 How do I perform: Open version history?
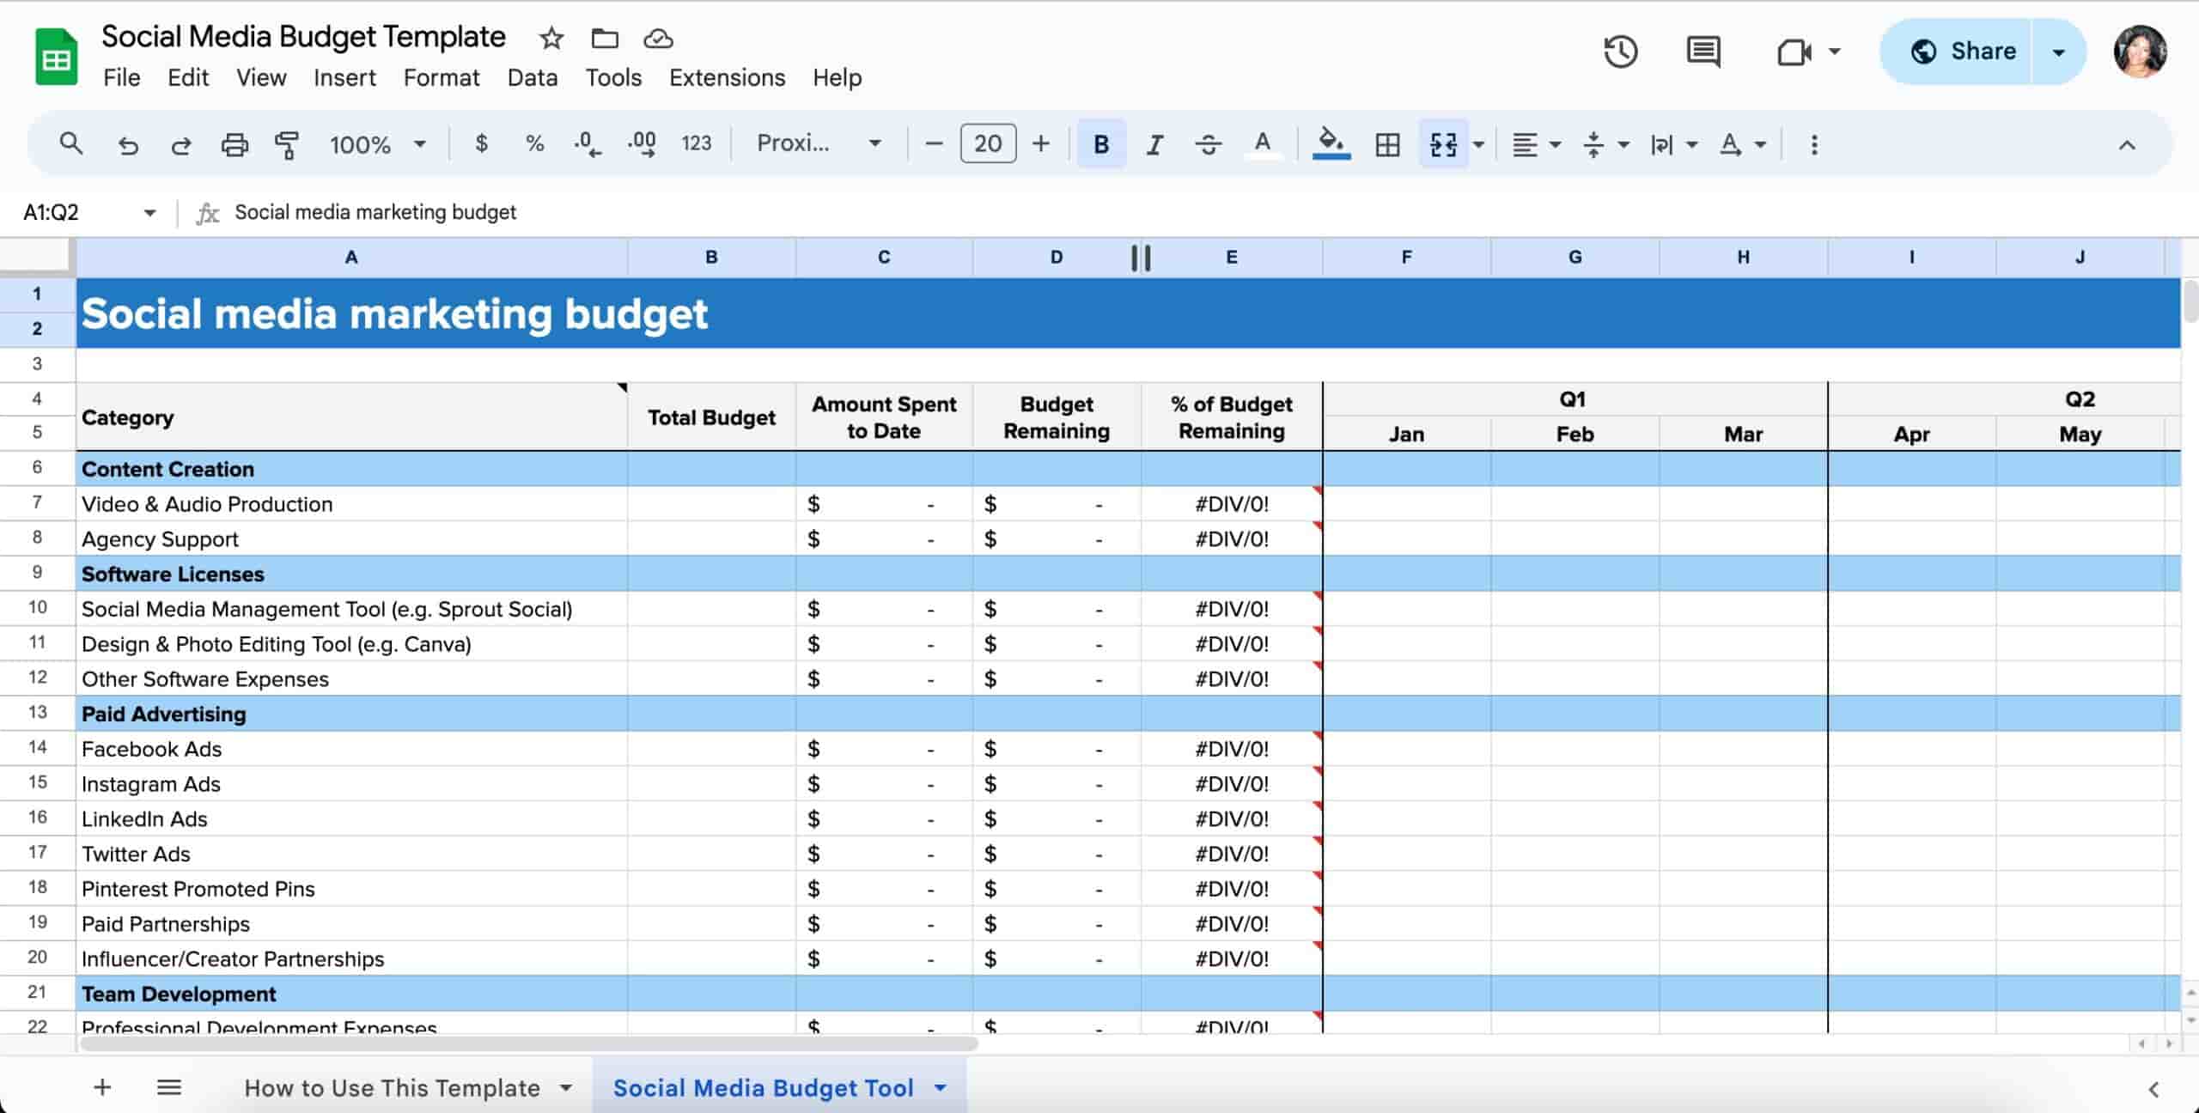[1622, 52]
